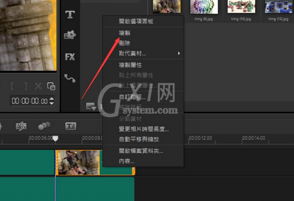This screenshot has height=201, width=294.
Task: Choose 複製 in the context menu
Action: (x=143, y=33)
